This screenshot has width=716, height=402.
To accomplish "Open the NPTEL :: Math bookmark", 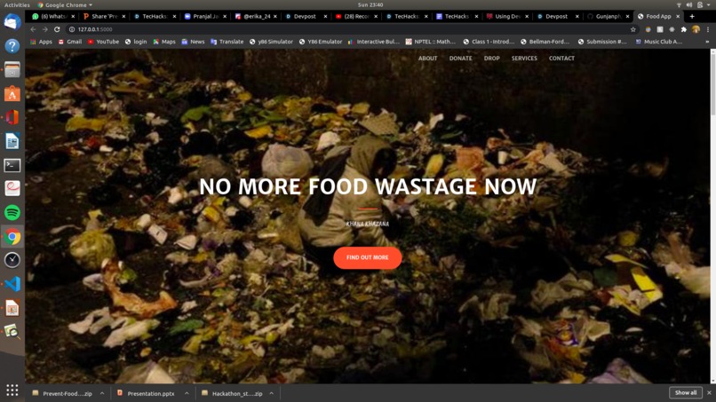I will coord(431,42).
